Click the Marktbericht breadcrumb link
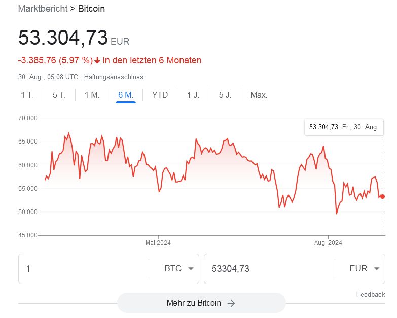Viewport: 397px width, 318px height. pyautogui.click(x=42, y=9)
